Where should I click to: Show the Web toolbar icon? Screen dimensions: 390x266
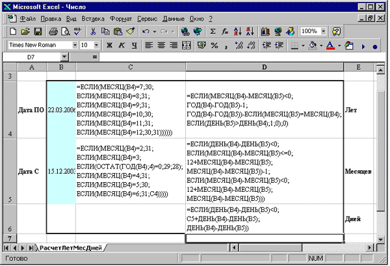point(198,32)
